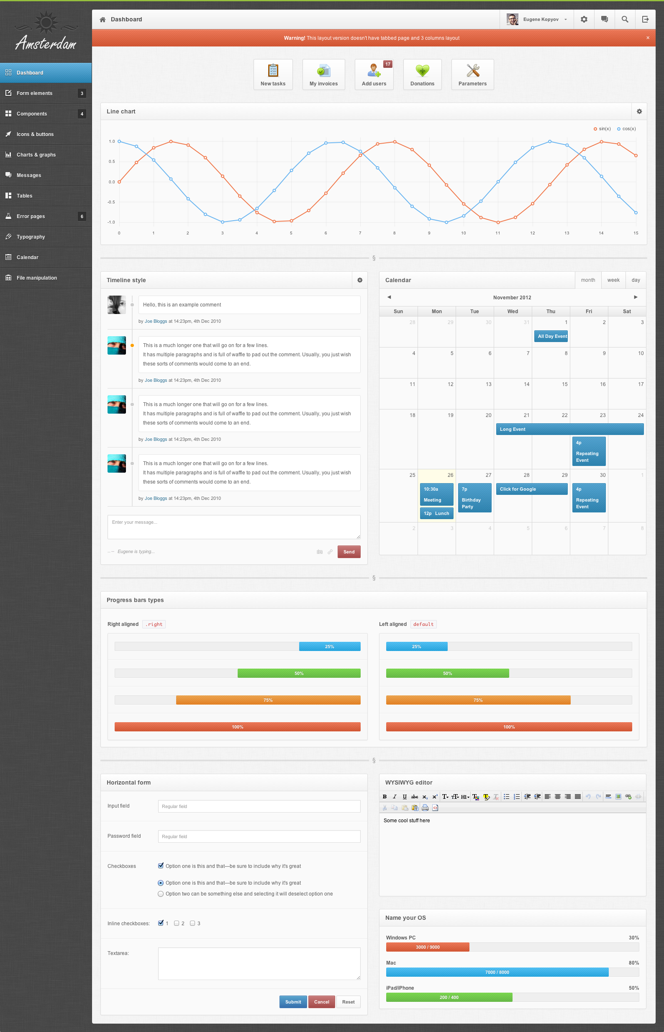Open the font dropdown in the editor

[446, 797]
